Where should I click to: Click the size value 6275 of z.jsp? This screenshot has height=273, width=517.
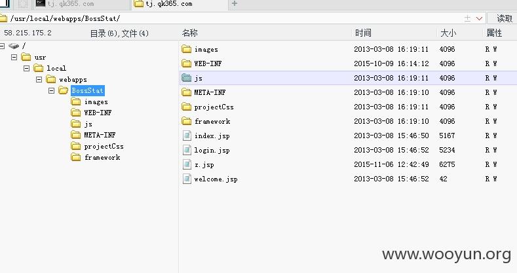coord(447,164)
